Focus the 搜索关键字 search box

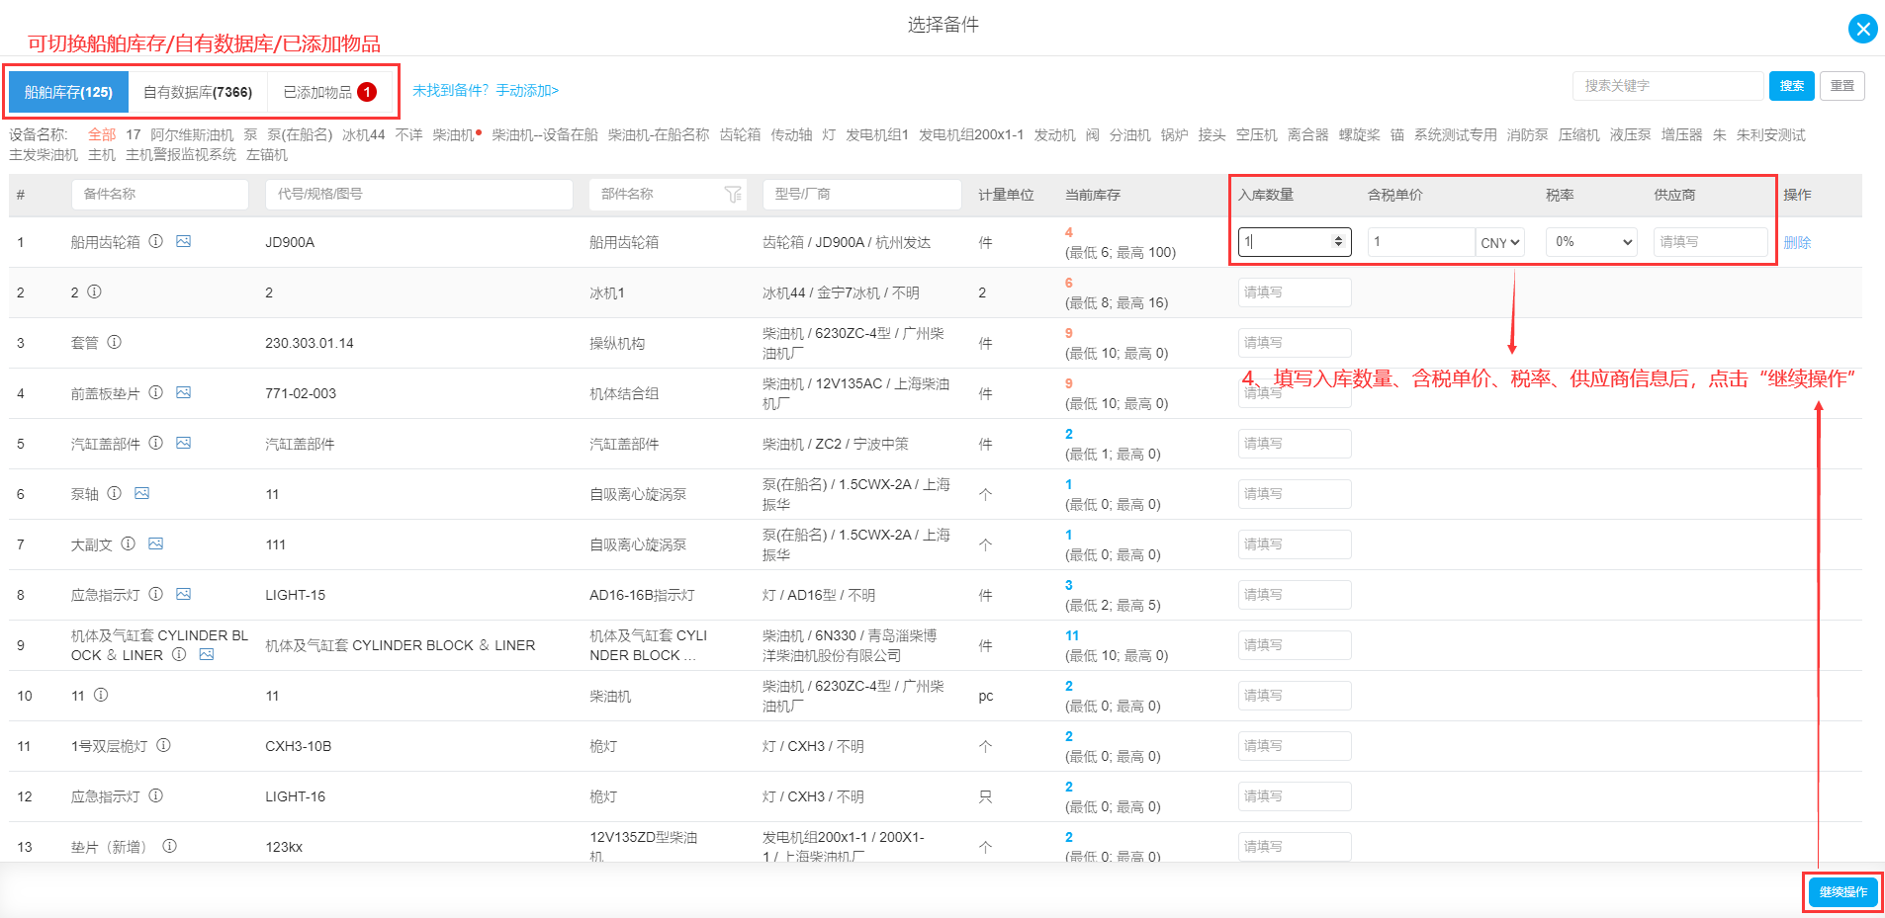1667,86
